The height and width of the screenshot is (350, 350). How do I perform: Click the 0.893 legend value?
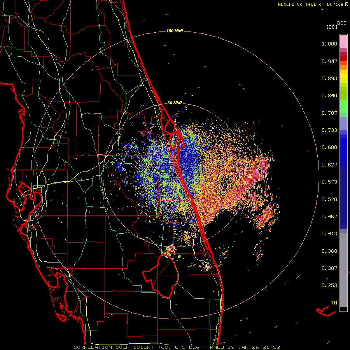pos(329,78)
